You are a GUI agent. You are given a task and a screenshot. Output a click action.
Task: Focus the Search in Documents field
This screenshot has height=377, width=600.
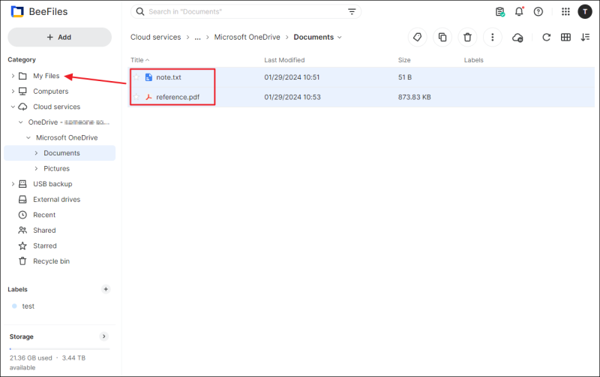point(246,11)
